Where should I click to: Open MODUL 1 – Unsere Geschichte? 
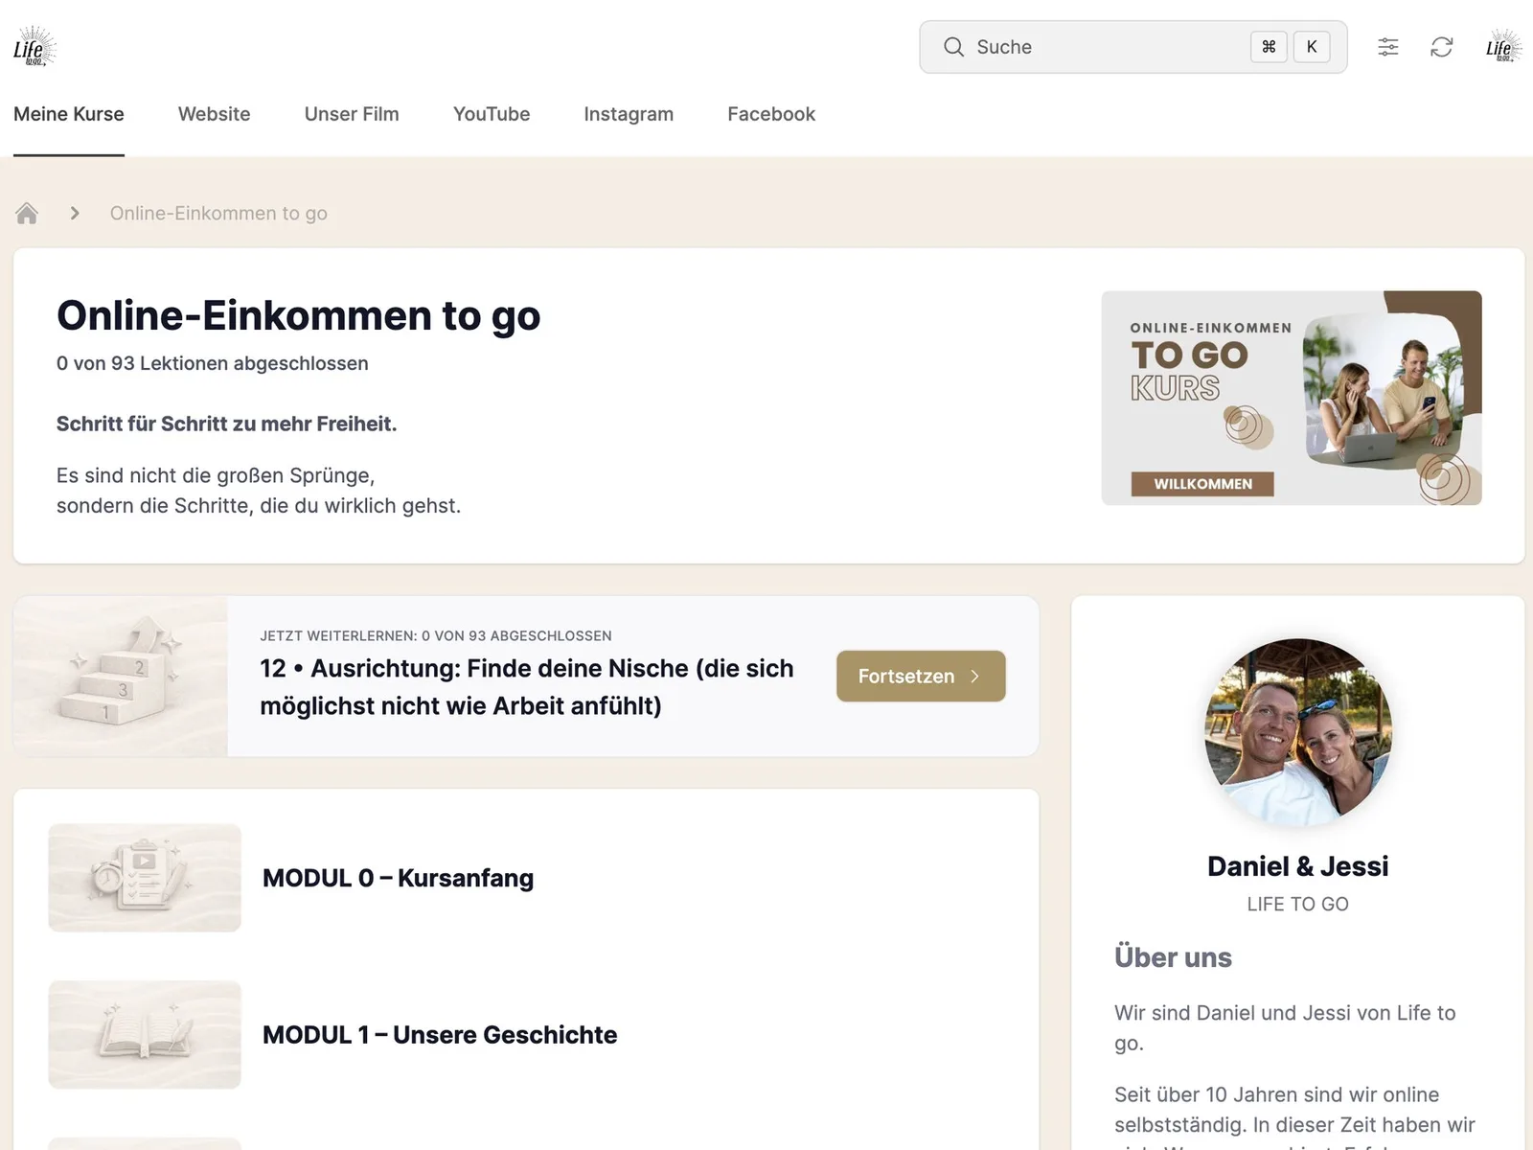(440, 1035)
